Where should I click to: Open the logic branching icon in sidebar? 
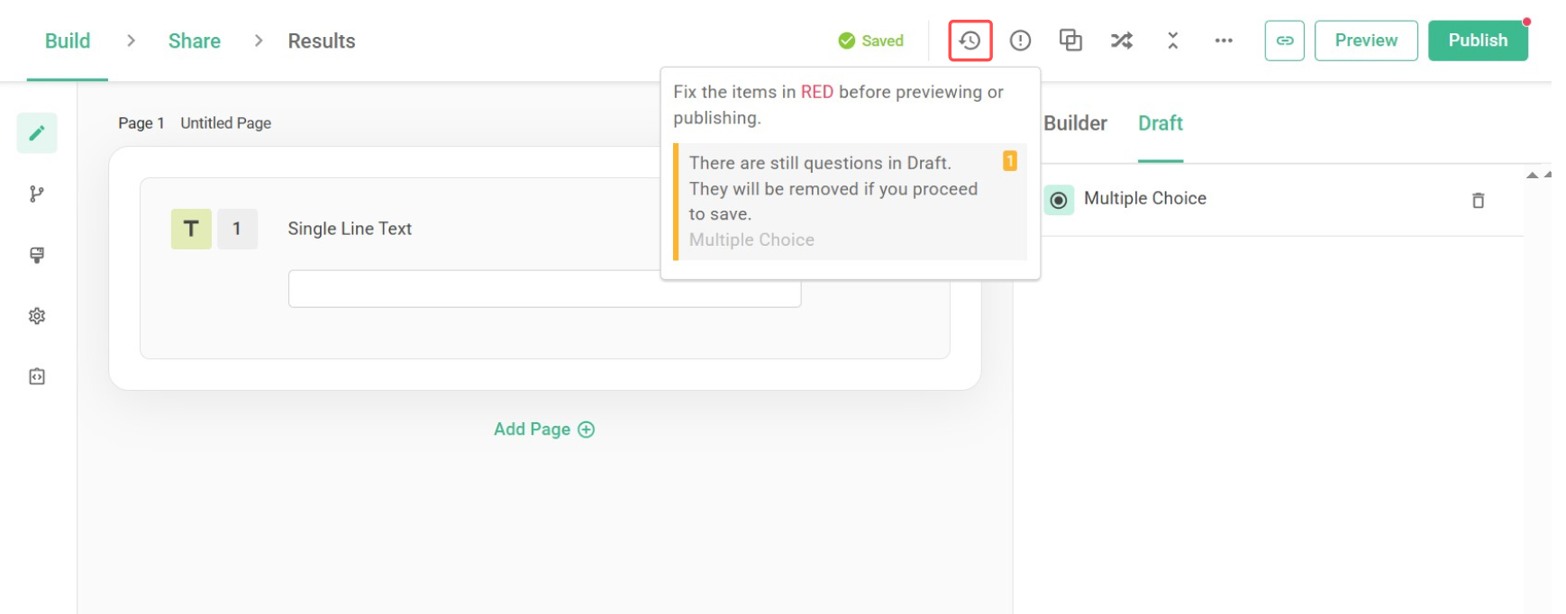(37, 194)
